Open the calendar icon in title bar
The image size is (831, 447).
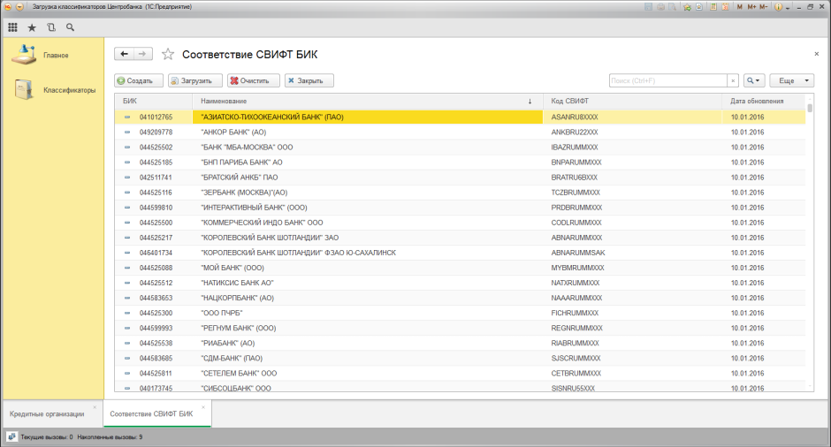(725, 7)
